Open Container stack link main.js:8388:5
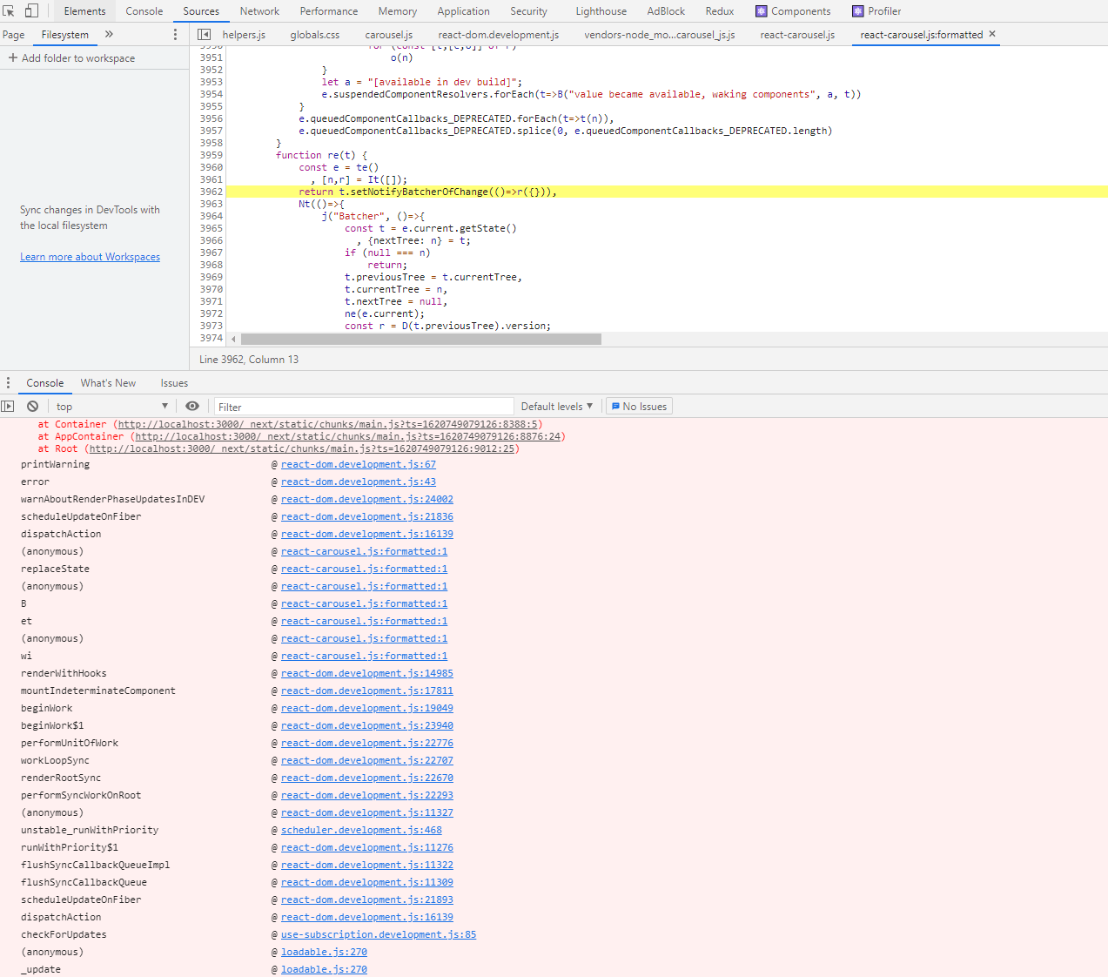This screenshot has height=977, width=1108. [x=328, y=424]
